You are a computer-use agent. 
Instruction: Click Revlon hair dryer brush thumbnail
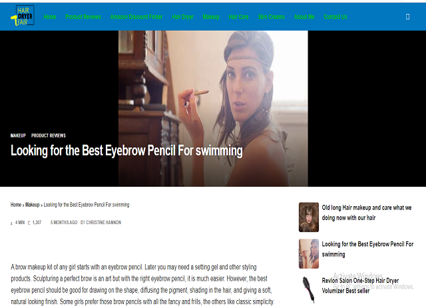(309, 289)
